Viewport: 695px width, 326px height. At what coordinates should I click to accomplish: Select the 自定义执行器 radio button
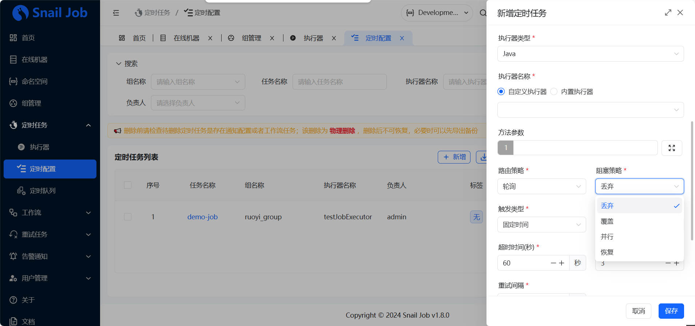pos(501,92)
